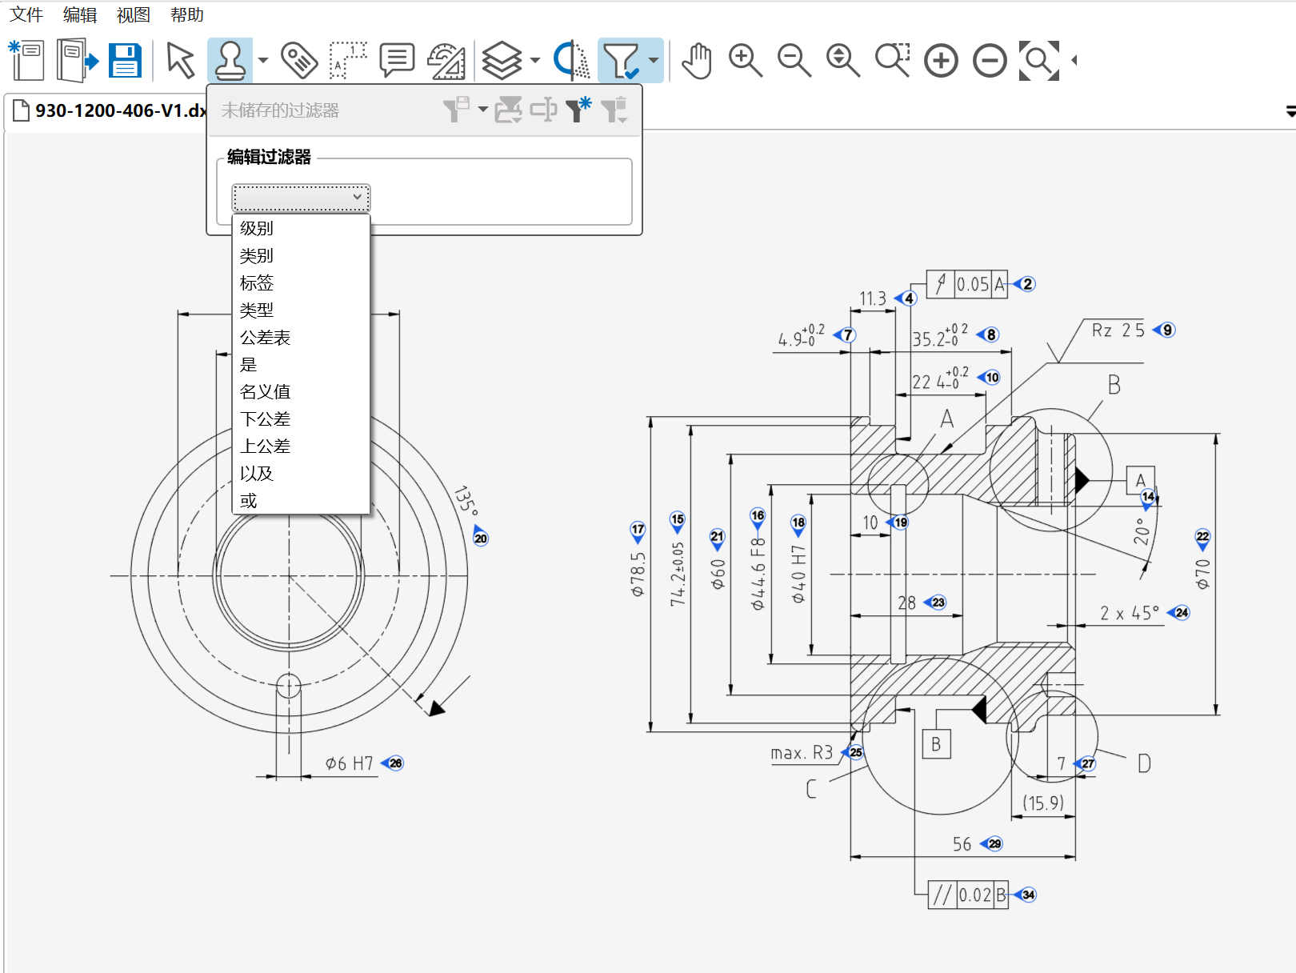Open the 视图 menu
Screen dimensions: 1296x973
pyautogui.click(x=133, y=15)
